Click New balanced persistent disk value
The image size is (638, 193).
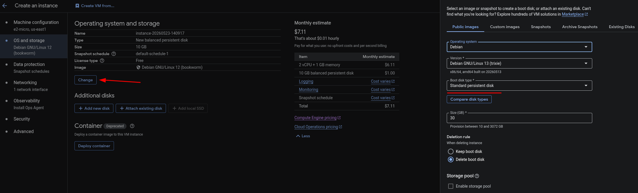(162, 40)
